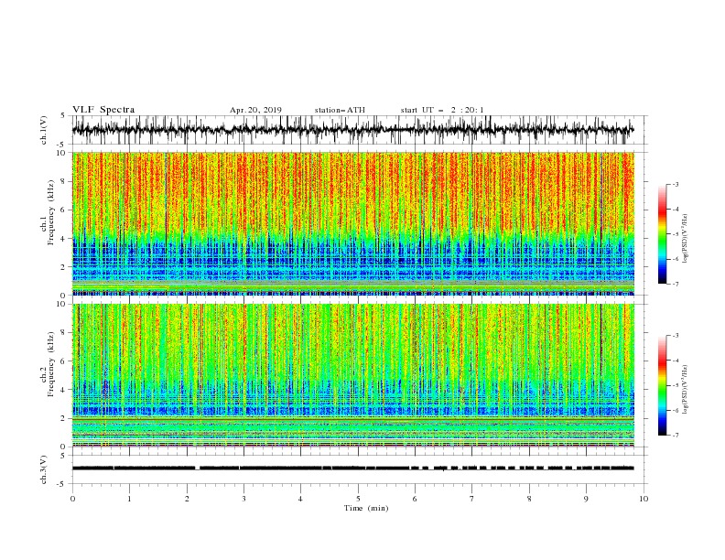Click inside the ch.1 spectrogram panel

[352, 223]
